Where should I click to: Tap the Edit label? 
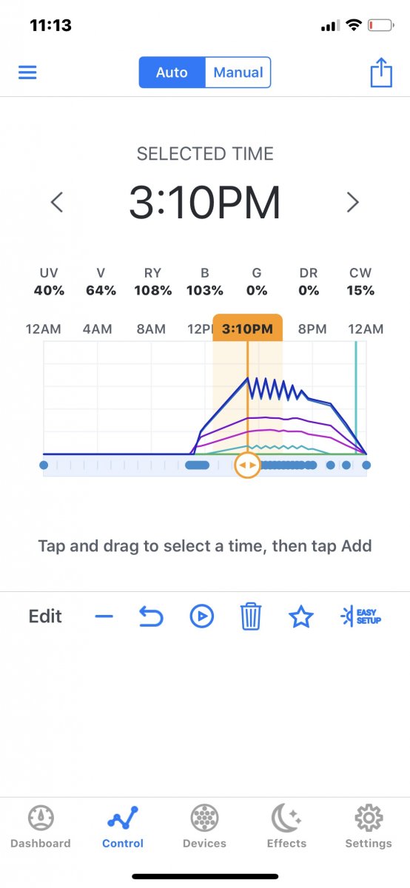[x=45, y=616]
